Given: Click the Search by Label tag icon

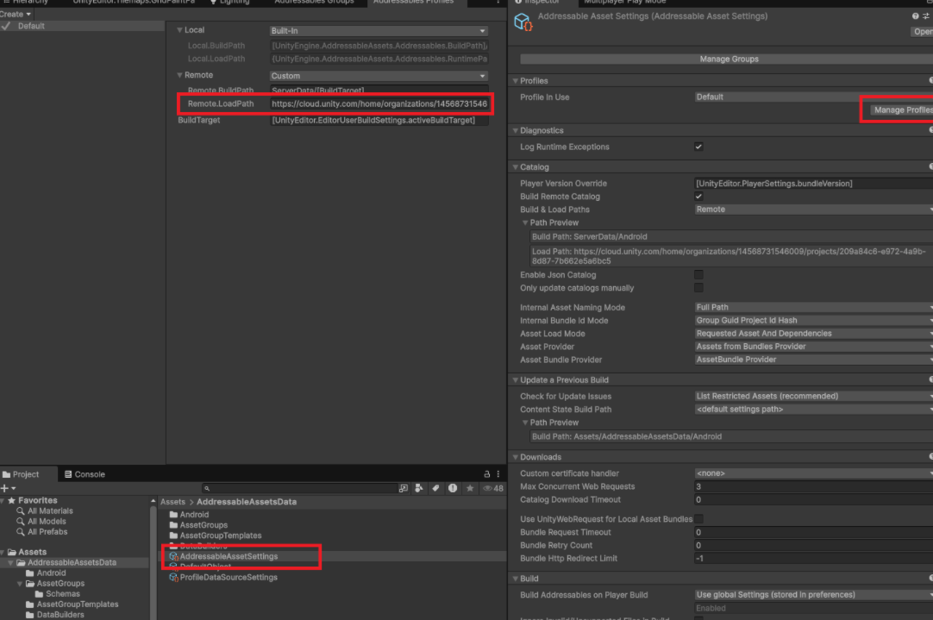Looking at the screenshot, I should coord(435,489).
